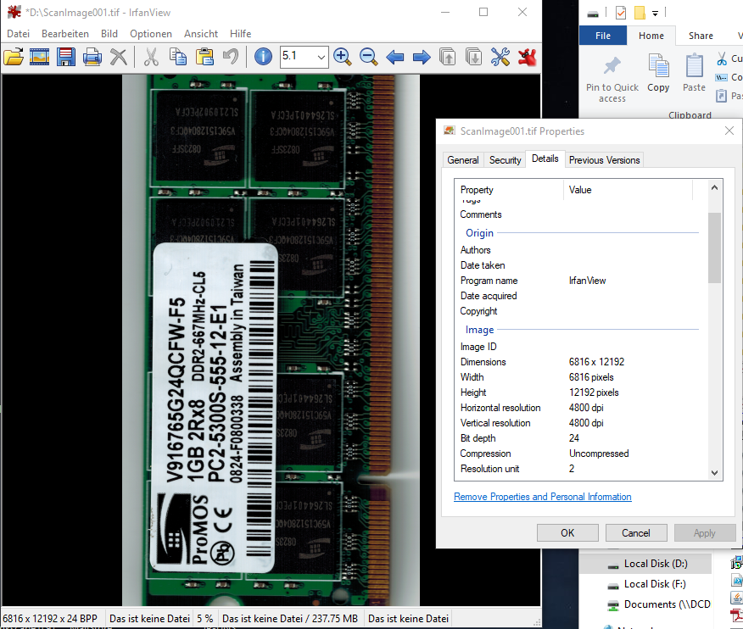Screen dimensions: 743x629
Task: Open the Slideshow icon in IrfanView toolbar
Action: click(39, 57)
